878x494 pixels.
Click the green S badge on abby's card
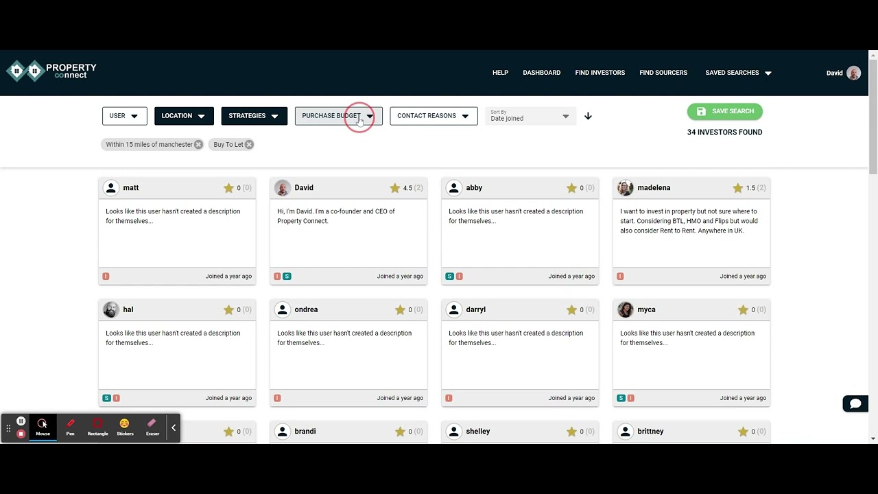(449, 276)
